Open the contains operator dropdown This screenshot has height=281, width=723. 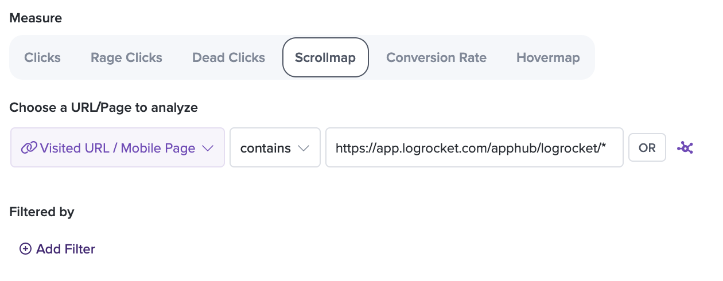(x=275, y=147)
